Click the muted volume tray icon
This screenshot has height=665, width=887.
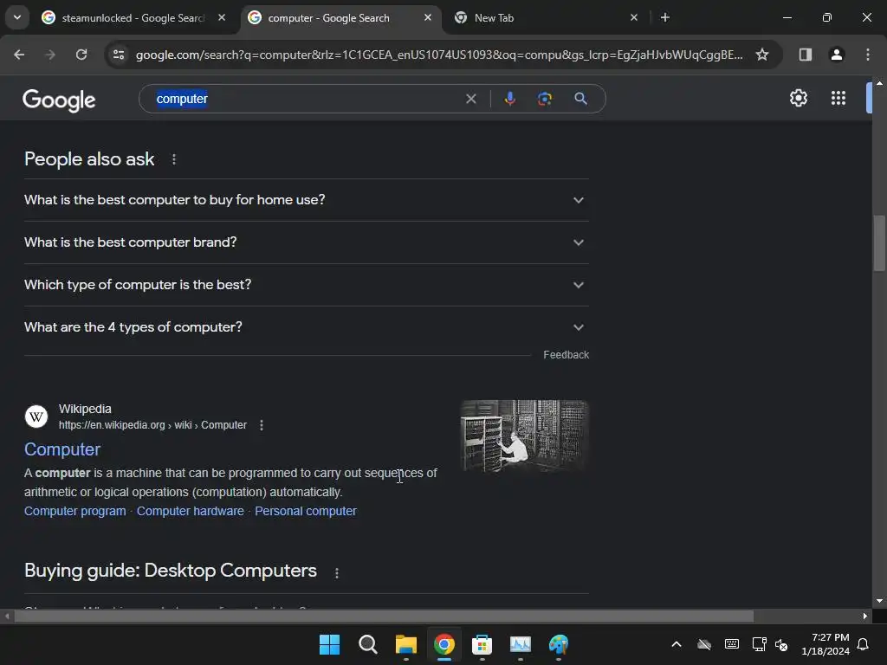(781, 644)
